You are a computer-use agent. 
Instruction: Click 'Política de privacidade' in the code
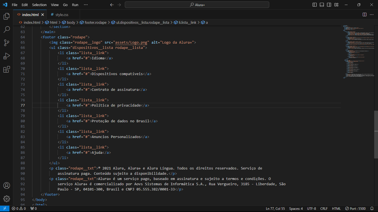(x=116, y=105)
